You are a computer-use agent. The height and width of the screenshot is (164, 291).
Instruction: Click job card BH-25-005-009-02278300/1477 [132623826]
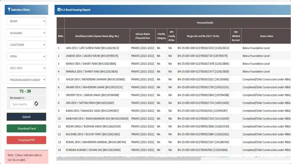pyautogui.click(x=203, y=71)
